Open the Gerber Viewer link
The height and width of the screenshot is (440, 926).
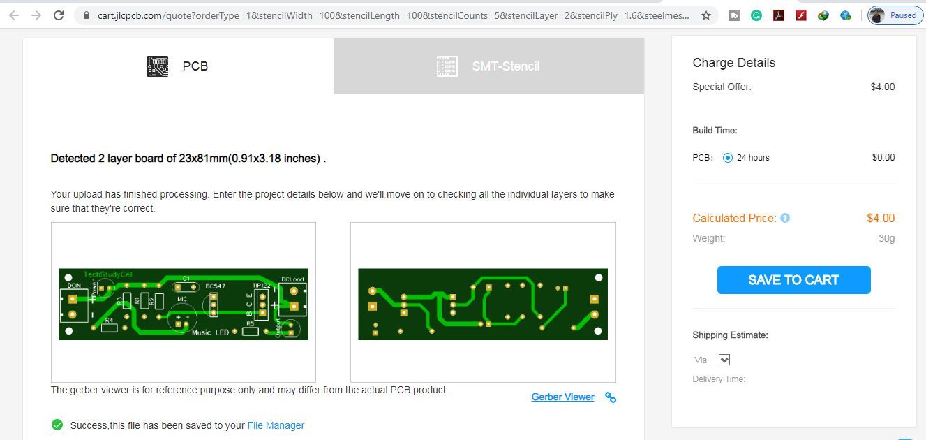[x=562, y=397]
